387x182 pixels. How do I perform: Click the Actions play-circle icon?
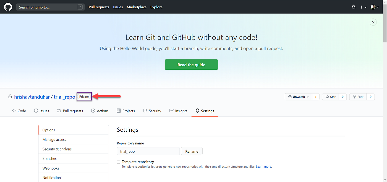click(93, 111)
